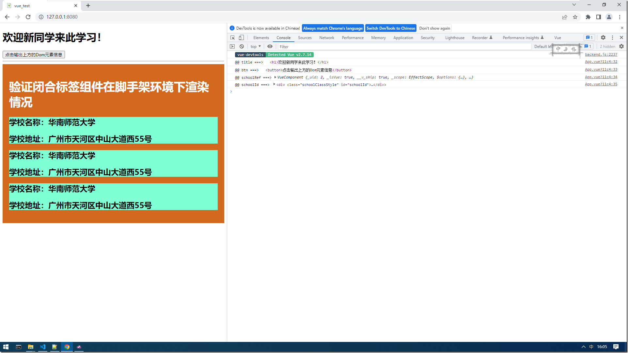Open Visual Studio Code from the taskbar
The image size is (628, 353).
43,347
